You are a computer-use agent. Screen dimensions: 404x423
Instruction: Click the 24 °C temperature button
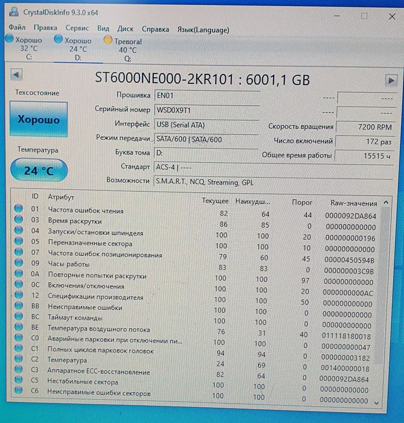tap(39, 170)
